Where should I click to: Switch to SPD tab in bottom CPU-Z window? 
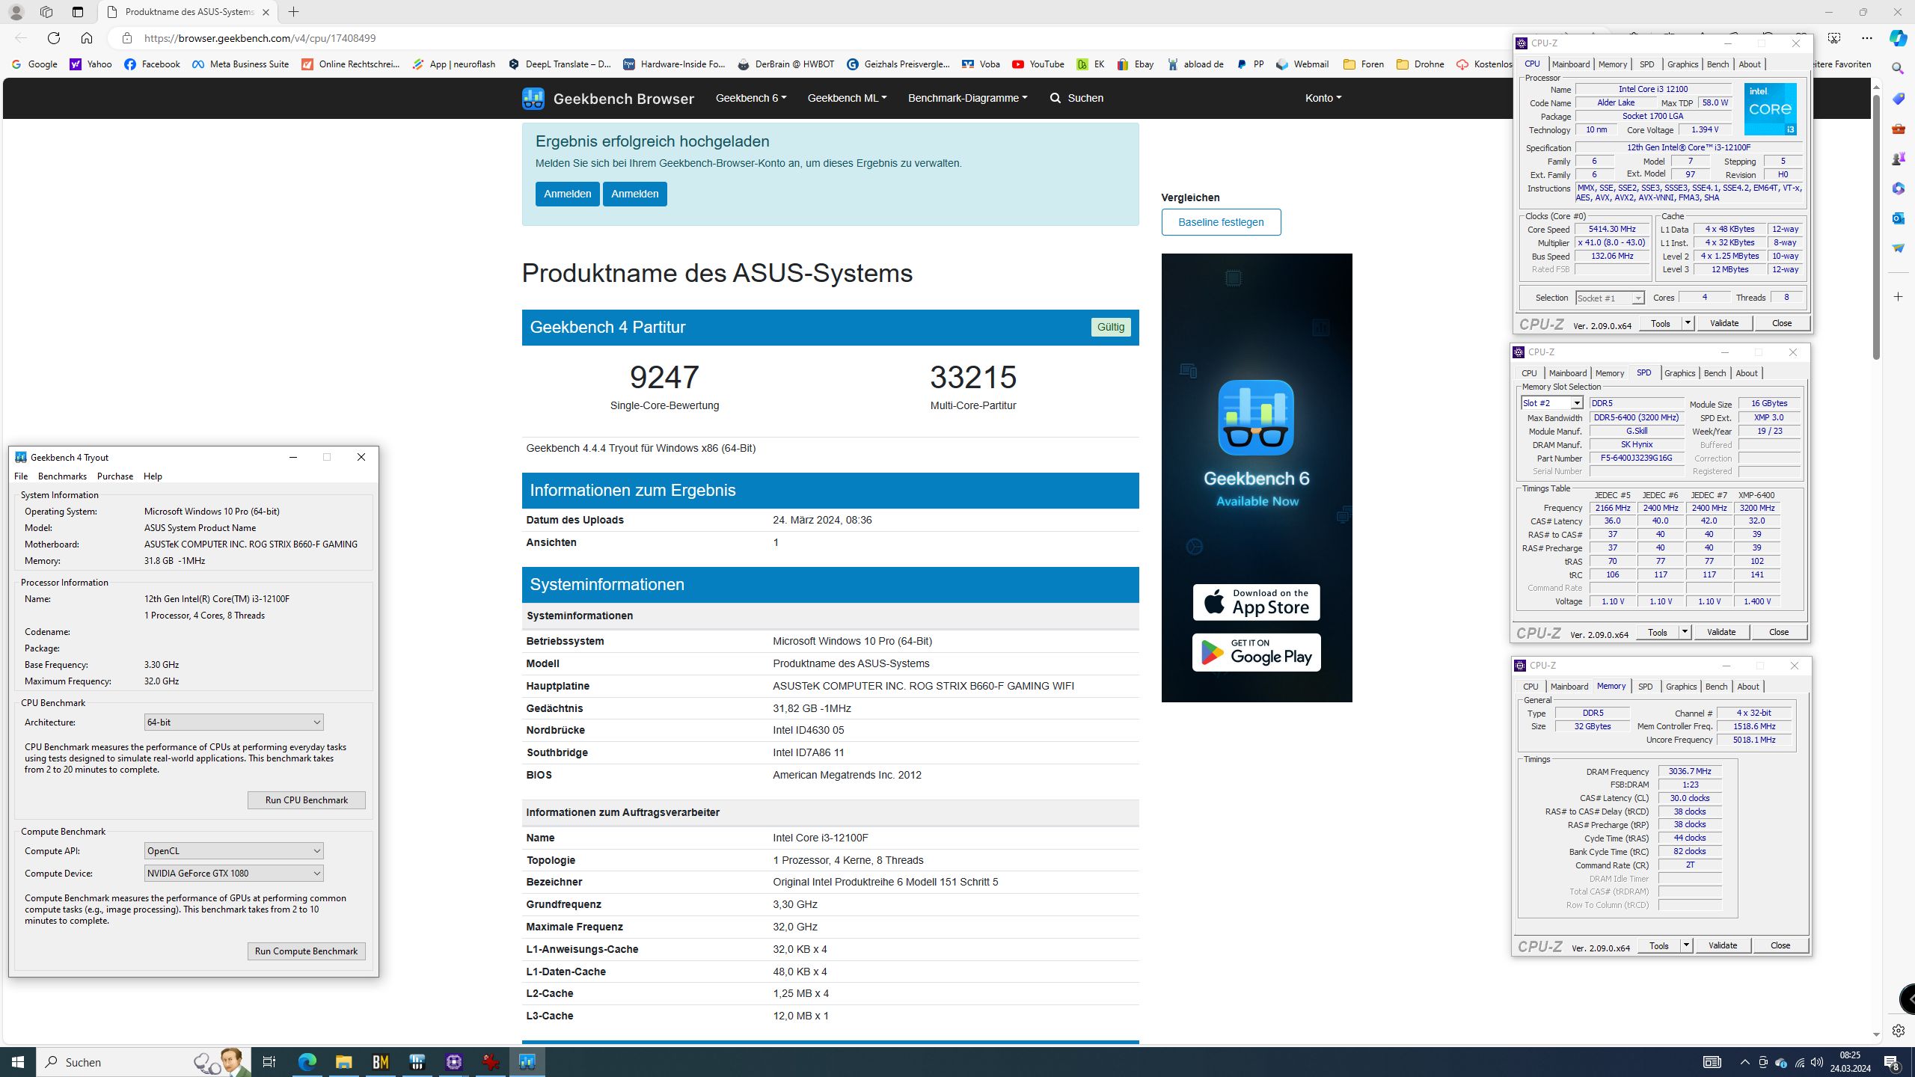(1645, 687)
